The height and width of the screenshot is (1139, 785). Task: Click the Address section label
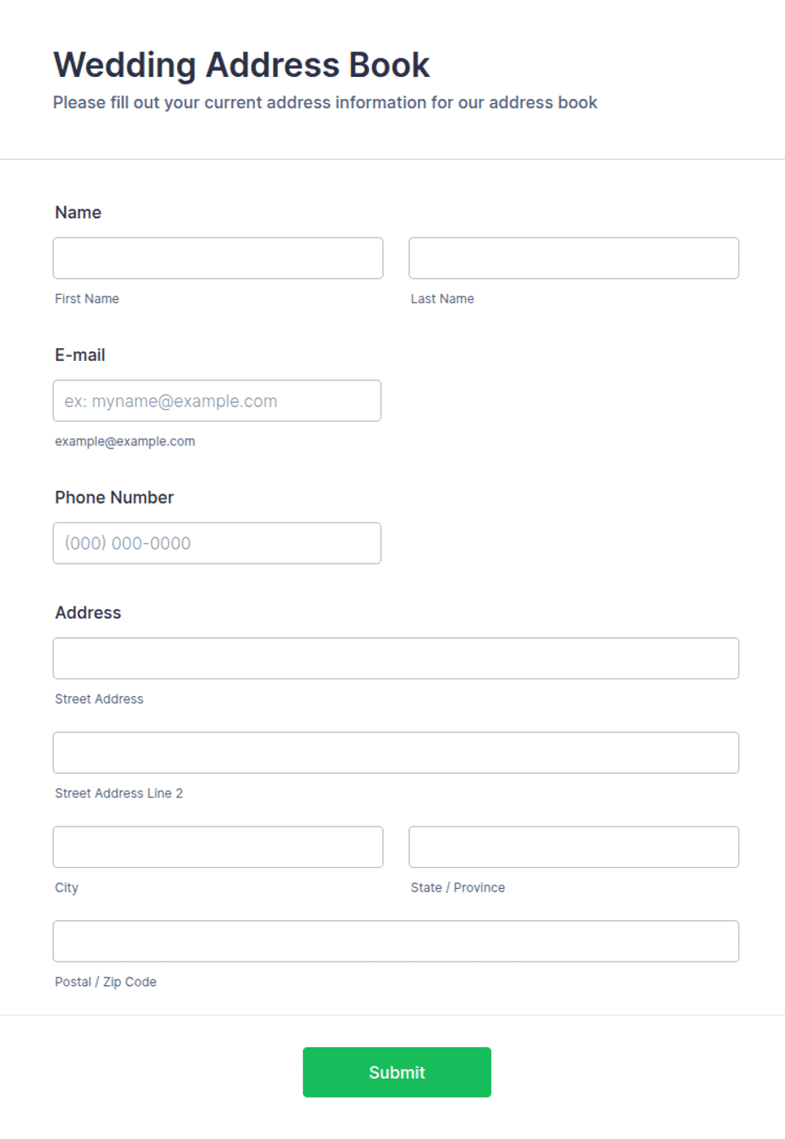[x=88, y=613]
